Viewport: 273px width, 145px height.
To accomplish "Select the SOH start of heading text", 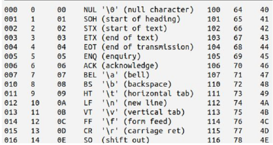I will click(132, 19).
